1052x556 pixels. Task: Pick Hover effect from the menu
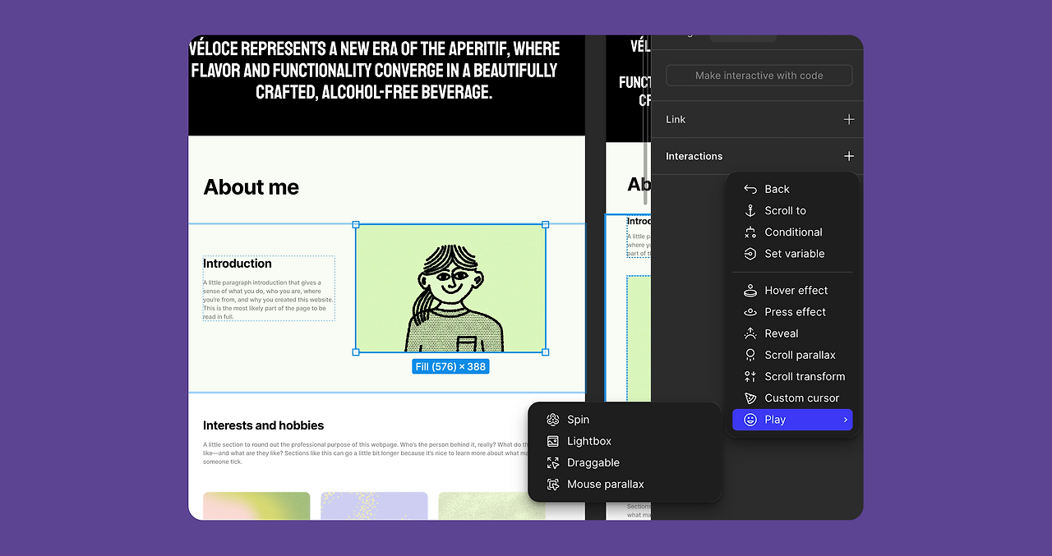point(792,290)
